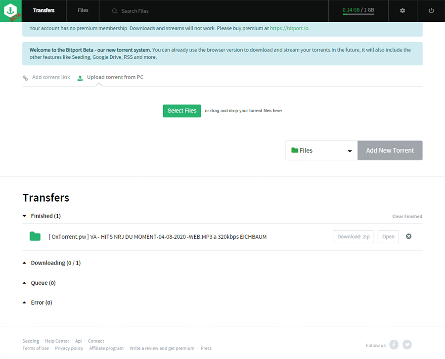
Task: Click the Bitport anchor logo
Action: tap(10, 11)
